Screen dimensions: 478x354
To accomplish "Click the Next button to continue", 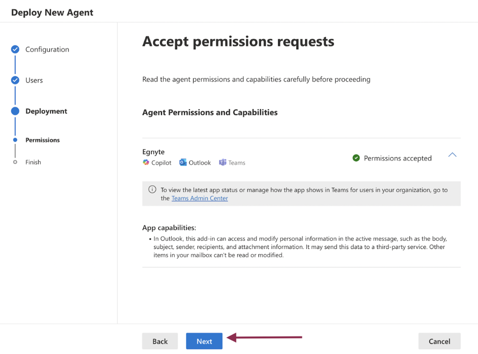I will click(204, 341).
